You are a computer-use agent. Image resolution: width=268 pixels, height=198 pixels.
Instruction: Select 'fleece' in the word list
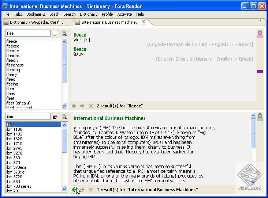(12, 41)
